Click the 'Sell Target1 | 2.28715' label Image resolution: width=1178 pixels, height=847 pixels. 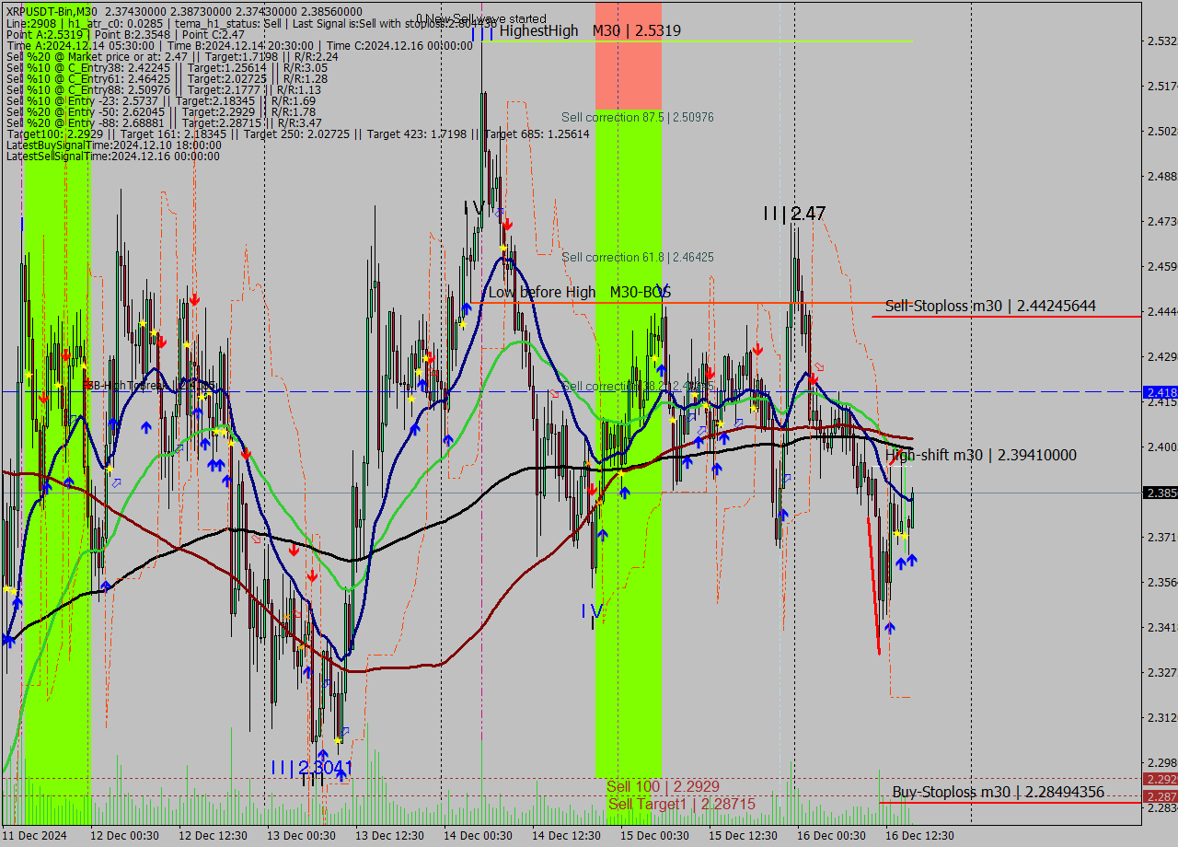point(681,804)
